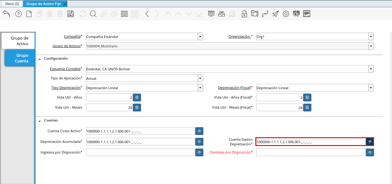This screenshot has height=184, width=392.
Task: Open the Tipo de Aplicación dropdown
Action: (x=200, y=78)
